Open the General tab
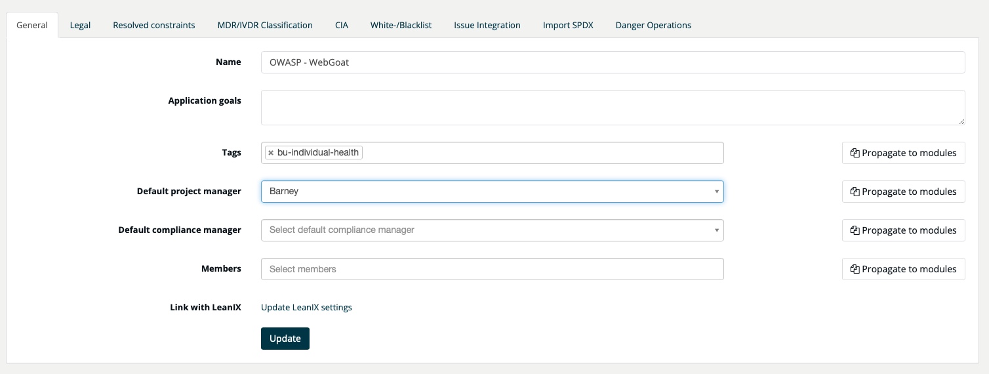Viewport: 989px width, 374px height. pyautogui.click(x=32, y=25)
